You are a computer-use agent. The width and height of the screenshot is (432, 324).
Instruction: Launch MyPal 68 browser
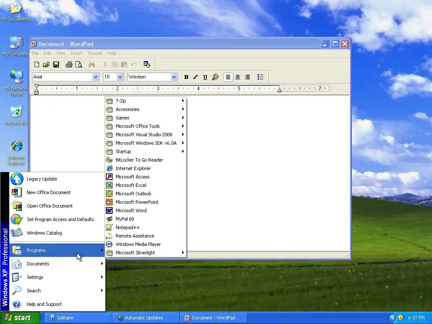146,219
